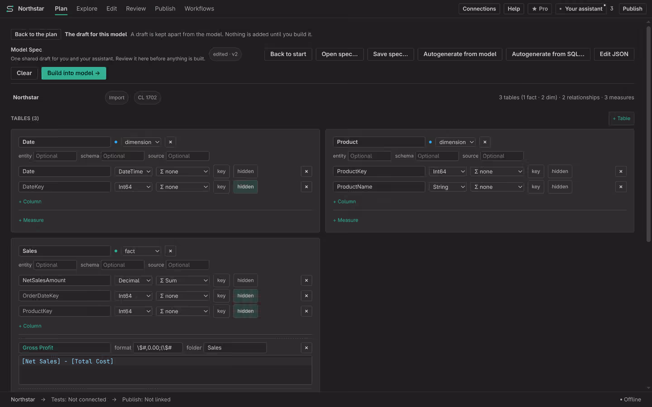Remove the Sales table
Viewport: 652px width, 407px height.
pos(170,251)
